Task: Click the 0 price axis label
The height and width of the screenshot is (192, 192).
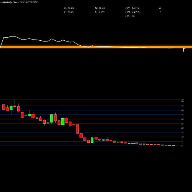Action: (182, 146)
